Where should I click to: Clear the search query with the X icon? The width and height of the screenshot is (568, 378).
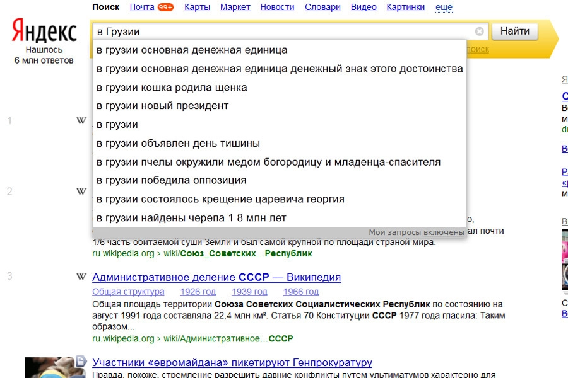479,31
